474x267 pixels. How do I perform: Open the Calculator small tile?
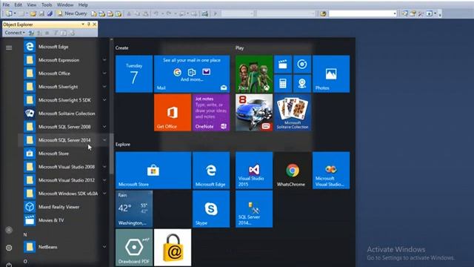pyautogui.click(x=283, y=84)
